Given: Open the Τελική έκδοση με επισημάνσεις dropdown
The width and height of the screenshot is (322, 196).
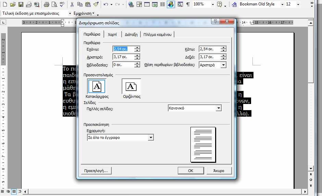Looking at the screenshot, I should [70, 13].
